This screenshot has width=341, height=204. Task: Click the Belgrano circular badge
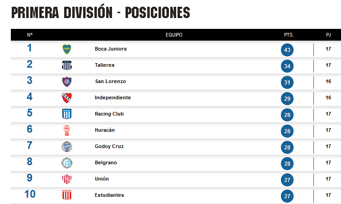tap(67, 163)
